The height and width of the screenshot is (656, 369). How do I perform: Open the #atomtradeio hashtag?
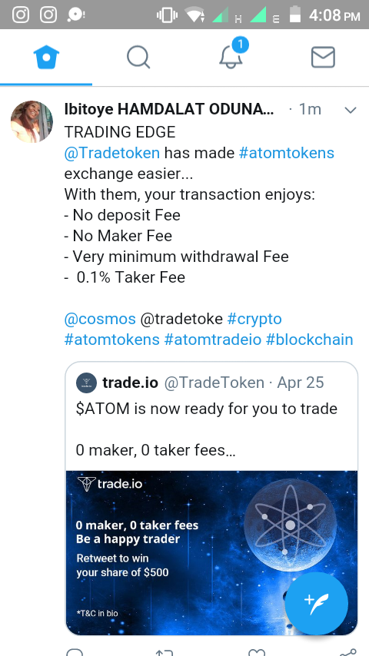(213, 340)
